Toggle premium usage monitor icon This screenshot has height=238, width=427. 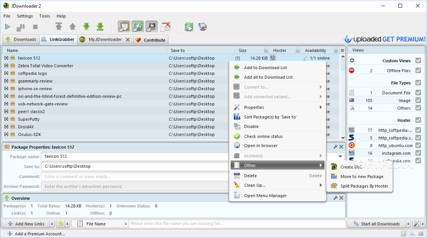tap(152, 26)
